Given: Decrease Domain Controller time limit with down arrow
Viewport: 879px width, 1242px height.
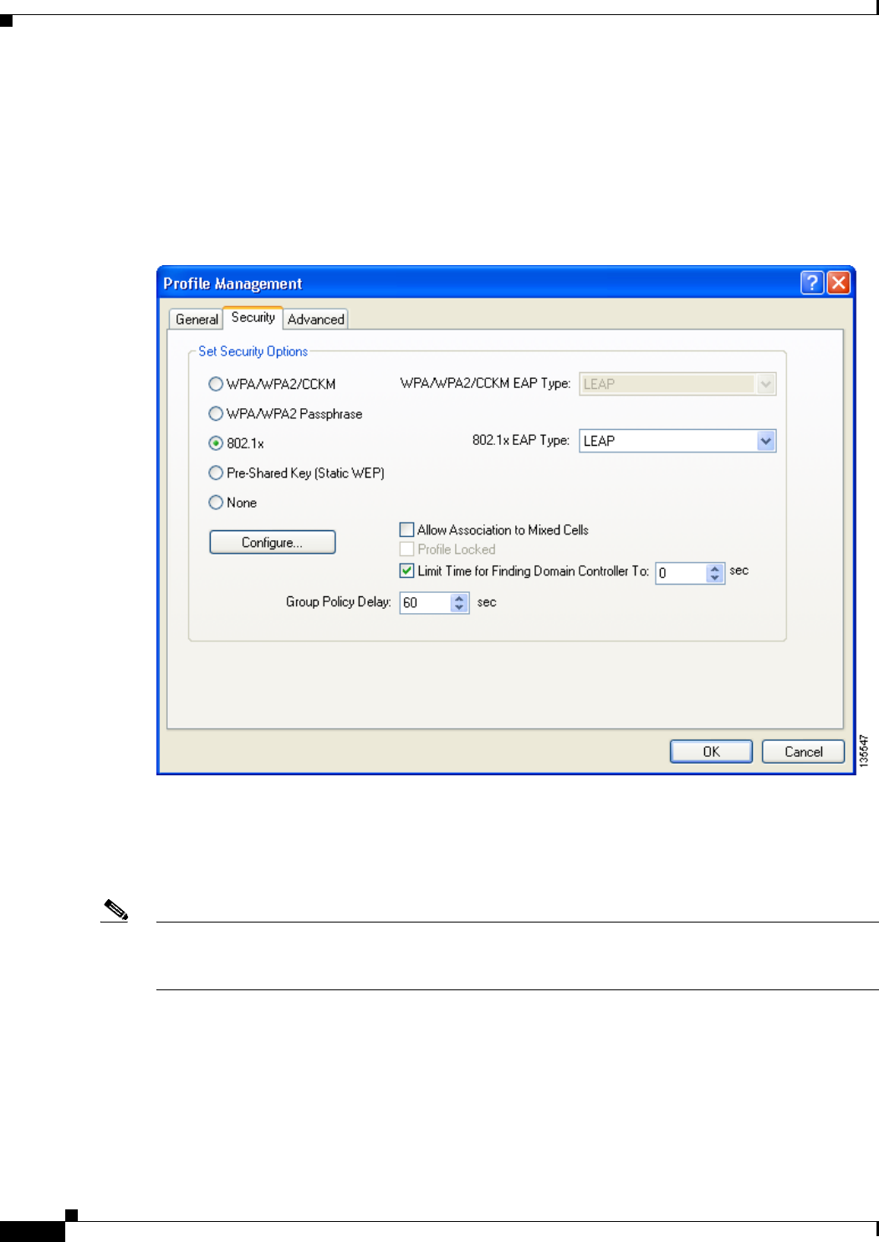Looking at the screenshot, I should point(714,578).
